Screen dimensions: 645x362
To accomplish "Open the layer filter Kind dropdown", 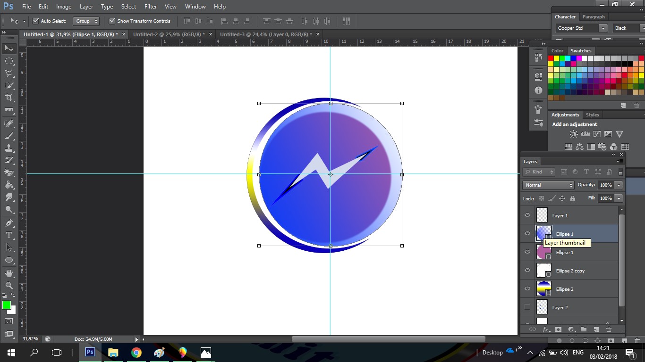I will pyautogui.click(x=539, y=172).
